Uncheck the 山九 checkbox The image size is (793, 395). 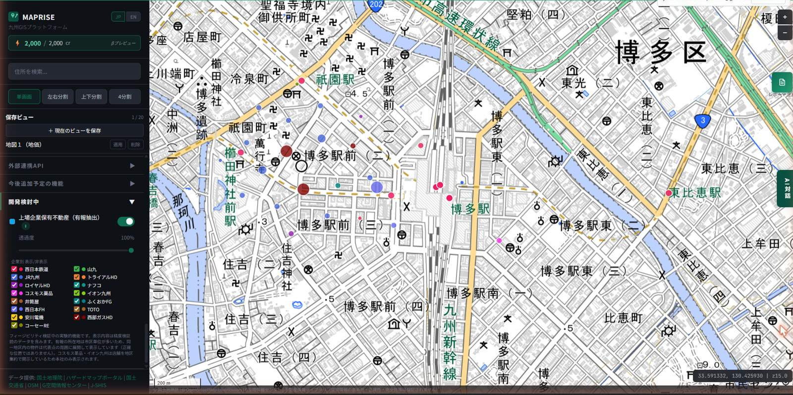pos(77,269)
